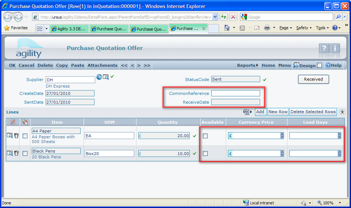351x208 pixels.
Task: Click into the CommonReference field
Action: point(236,93)
